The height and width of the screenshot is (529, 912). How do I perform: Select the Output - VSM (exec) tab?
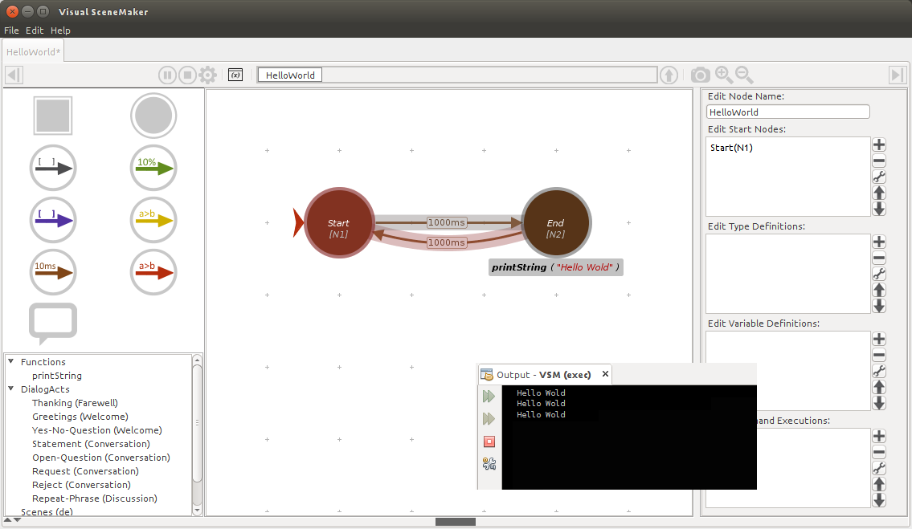point(544,375)
